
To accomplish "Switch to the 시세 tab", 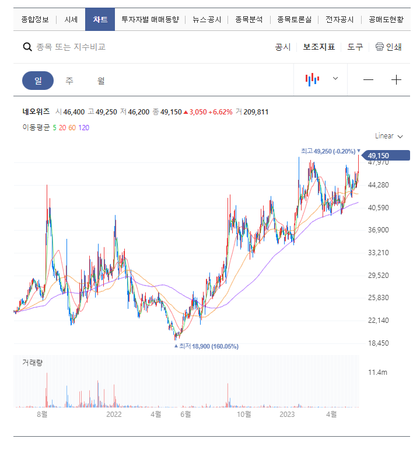I will pyautogui.click(x=71, y=19).
